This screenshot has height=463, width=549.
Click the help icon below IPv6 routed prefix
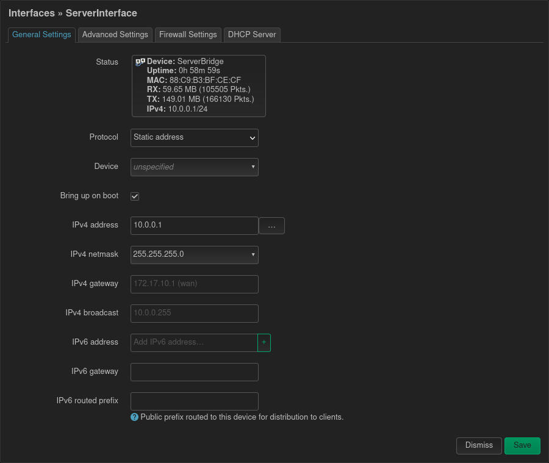pos(135,417)
